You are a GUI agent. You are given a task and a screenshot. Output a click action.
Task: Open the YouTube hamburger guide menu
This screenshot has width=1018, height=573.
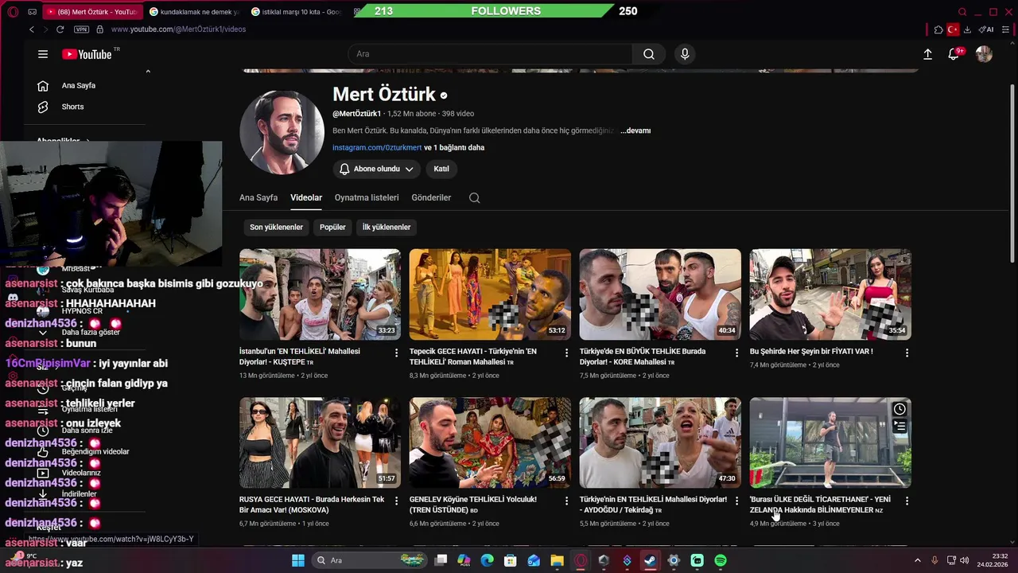[43, 54]
